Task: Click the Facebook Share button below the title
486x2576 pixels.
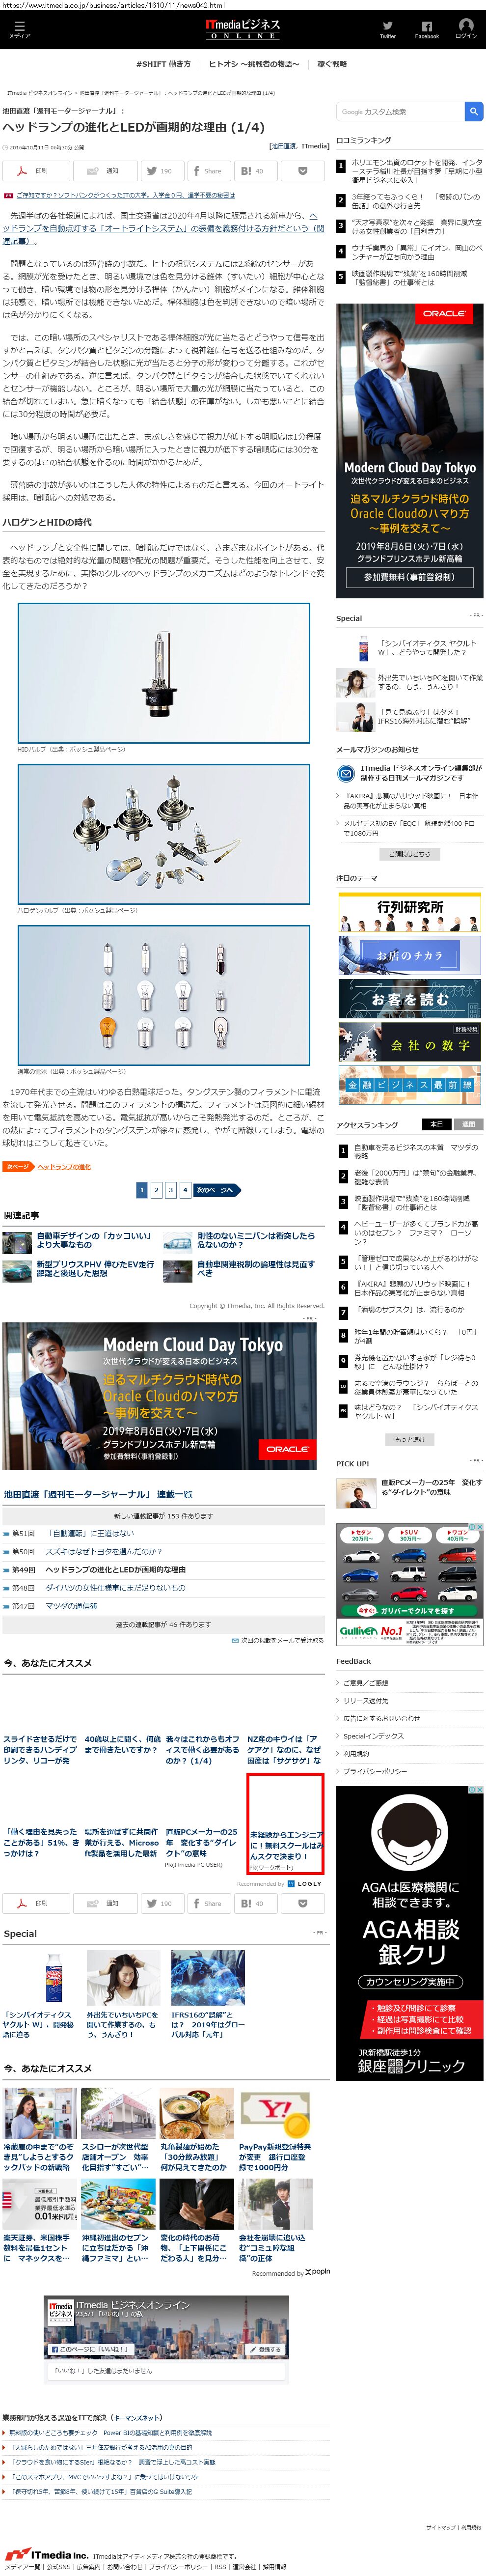Action: tap(208, 171)
